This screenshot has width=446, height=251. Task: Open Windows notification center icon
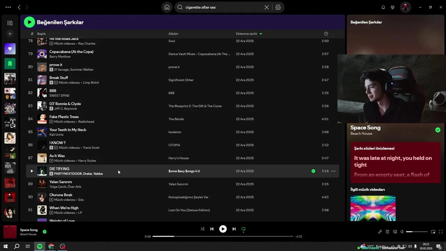coord(439,246)
